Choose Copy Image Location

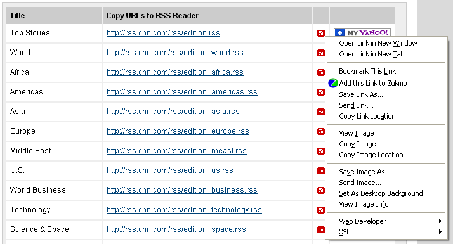[x=386, y=155]
